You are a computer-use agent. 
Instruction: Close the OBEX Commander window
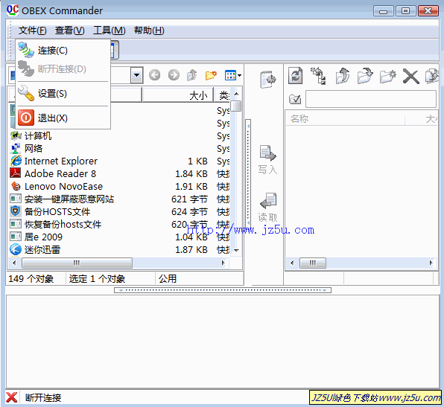[428, 10]
